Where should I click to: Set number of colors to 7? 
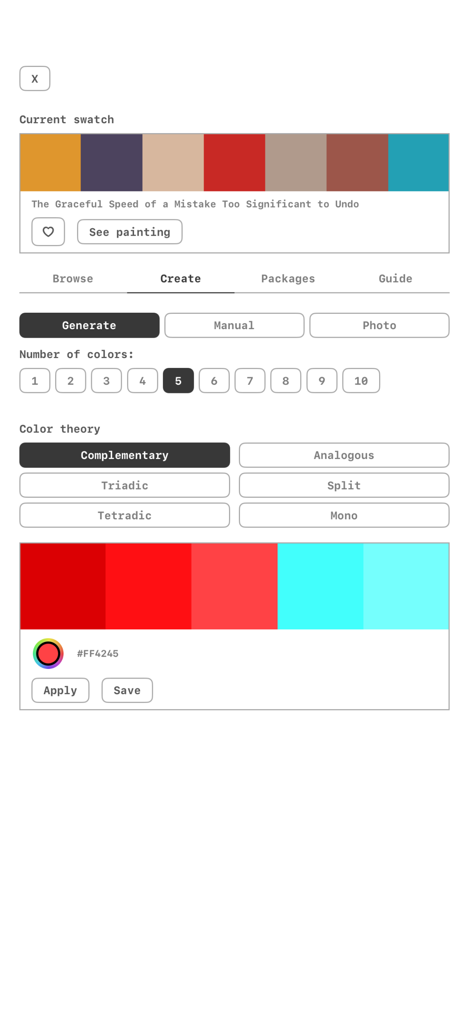pos(250,380)
